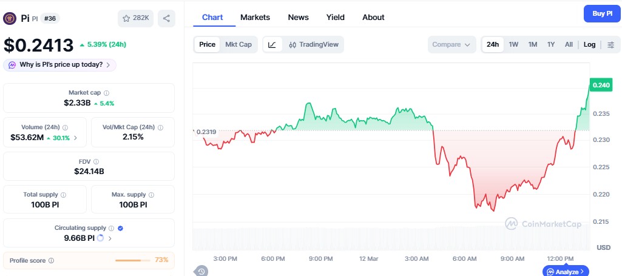Switch to the TradingView chart
622x276 pixels.
pyautogui.click(x=314, y=44)
